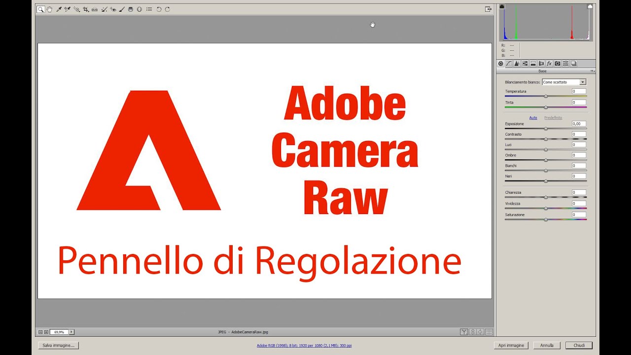Rotate image clockwise

click(x=168, y=9)
